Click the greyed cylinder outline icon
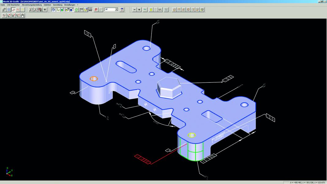 [156, 10]
